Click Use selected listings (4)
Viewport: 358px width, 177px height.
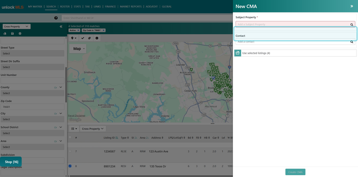point(295,53)
